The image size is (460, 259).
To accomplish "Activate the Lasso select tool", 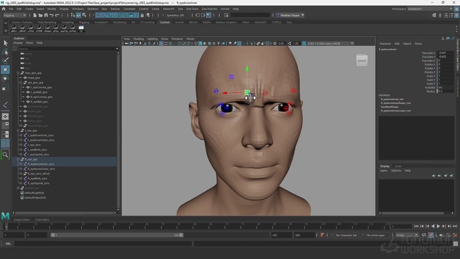I will coord(5,52).
